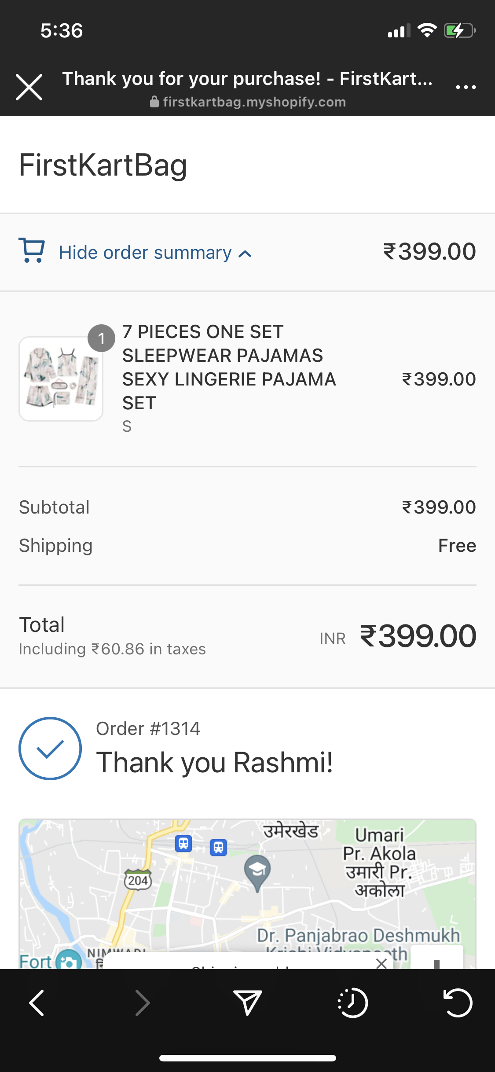Tap the route 204 highway shield
This screenshot has height=1072, width=495.
(138, 880)
